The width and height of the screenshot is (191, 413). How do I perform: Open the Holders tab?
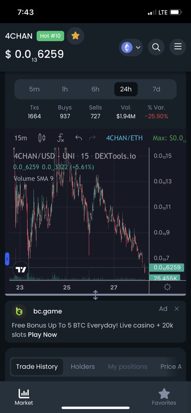coord(82,367)
